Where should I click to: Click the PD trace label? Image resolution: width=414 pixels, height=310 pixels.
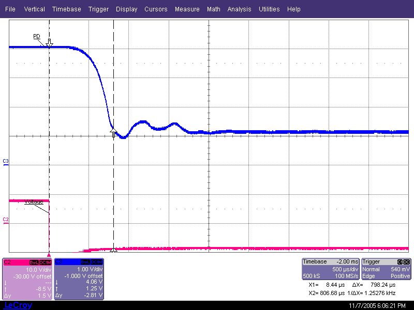tap(36, 36)
